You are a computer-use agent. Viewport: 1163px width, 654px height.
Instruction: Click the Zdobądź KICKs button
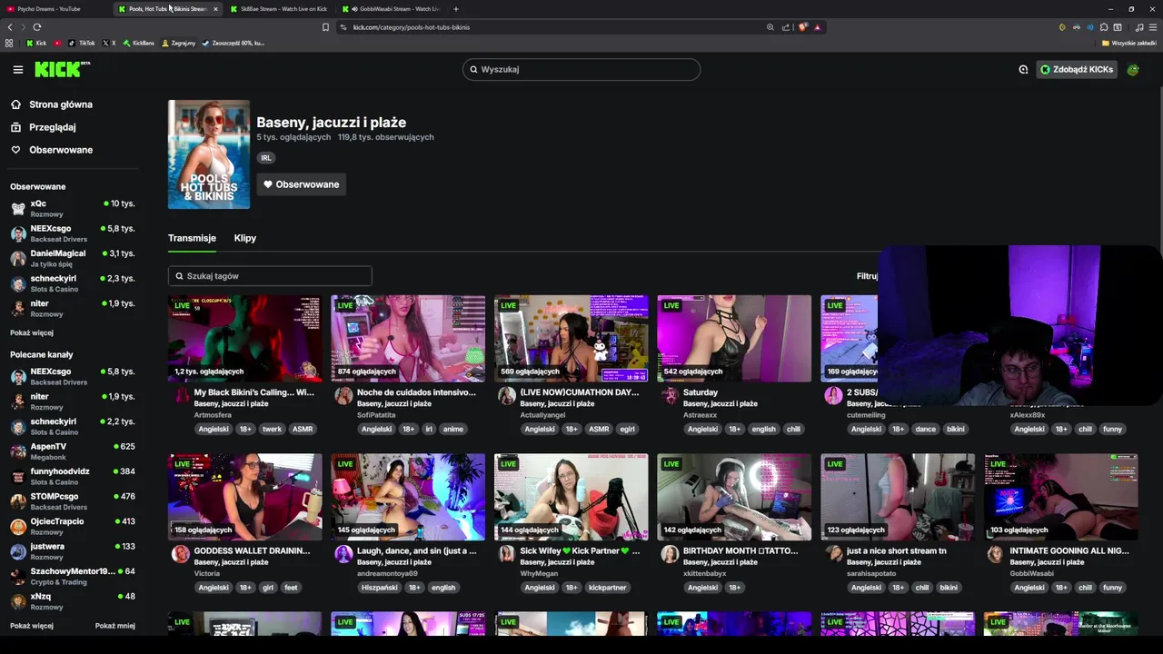tap(1077, 69)
